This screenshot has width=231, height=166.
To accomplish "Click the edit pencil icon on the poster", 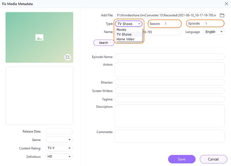I will point(68,57).
